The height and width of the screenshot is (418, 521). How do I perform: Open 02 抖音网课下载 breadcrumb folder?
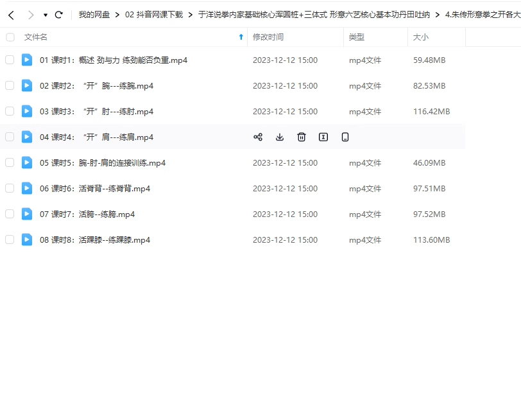pyautogui.click(x=154, y=15)
